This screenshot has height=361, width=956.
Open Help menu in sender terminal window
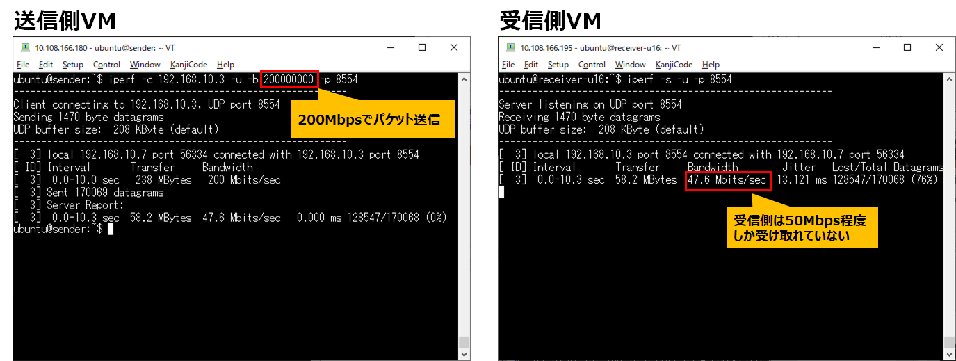pos(225,65)
